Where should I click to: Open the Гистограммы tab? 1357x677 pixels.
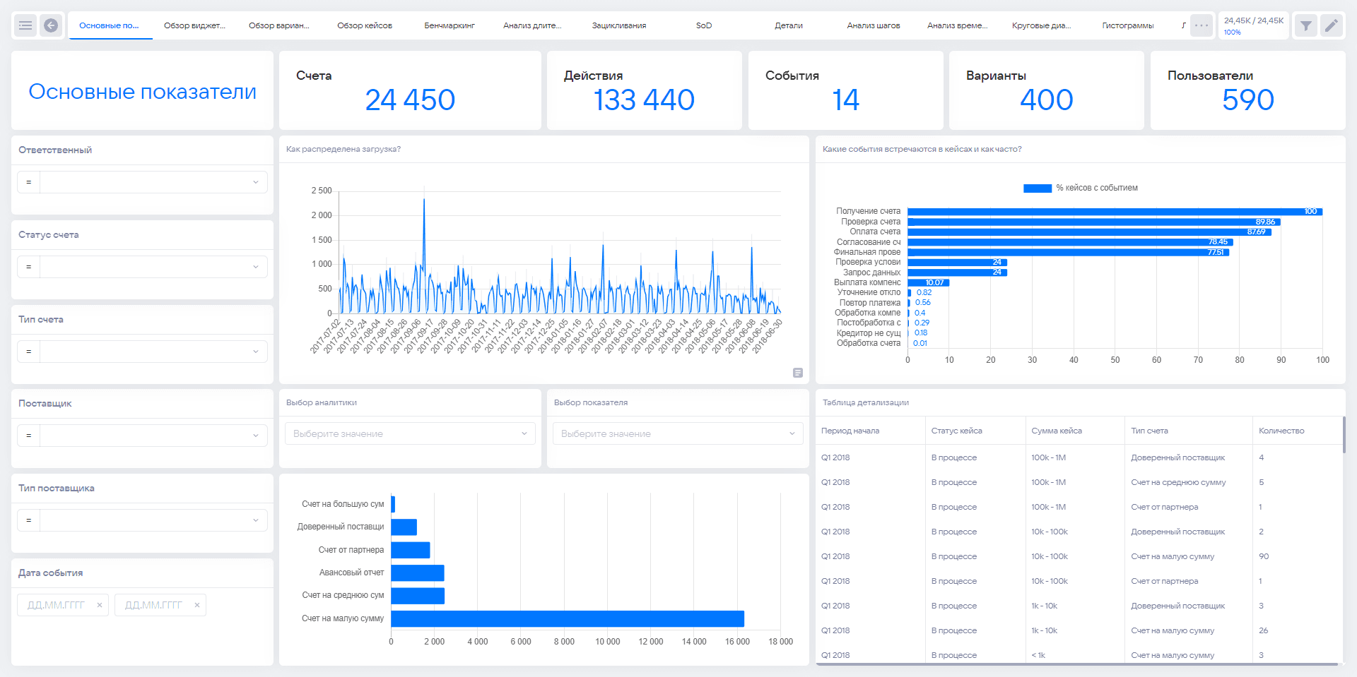1128,25
